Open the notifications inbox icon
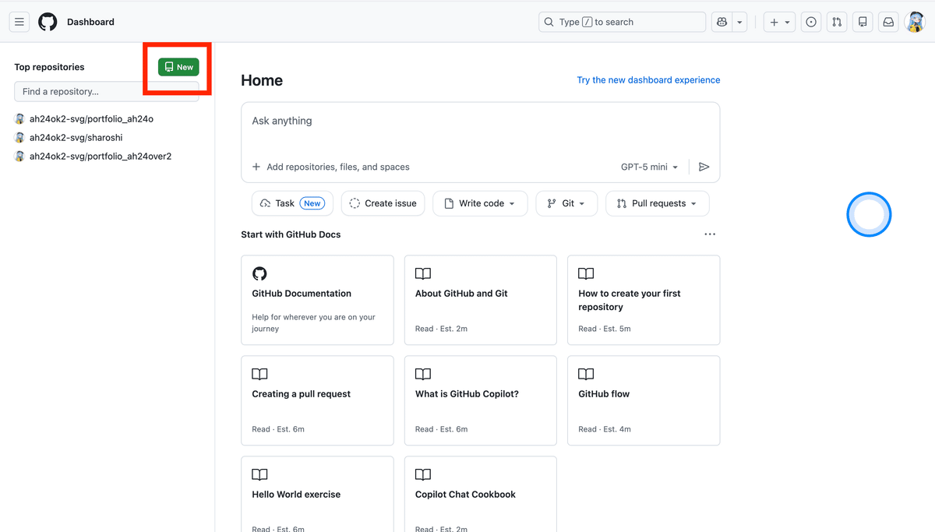 pyautogui.click(x=888, y=22)
